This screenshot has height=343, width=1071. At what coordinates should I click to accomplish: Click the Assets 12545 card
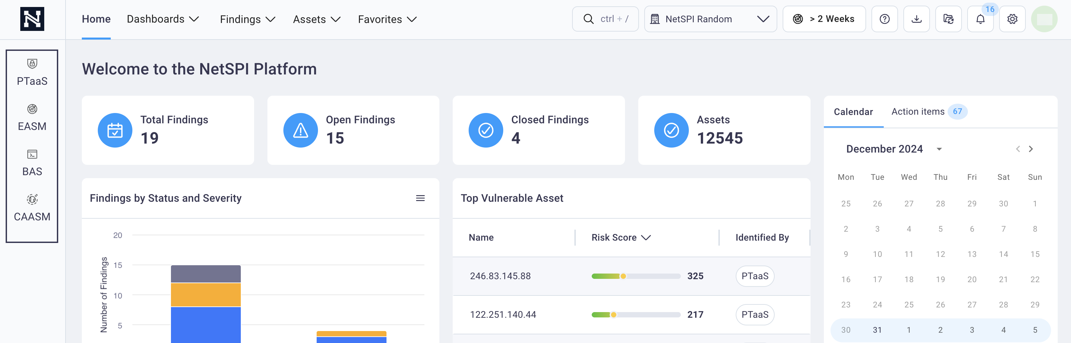point(724,130)
